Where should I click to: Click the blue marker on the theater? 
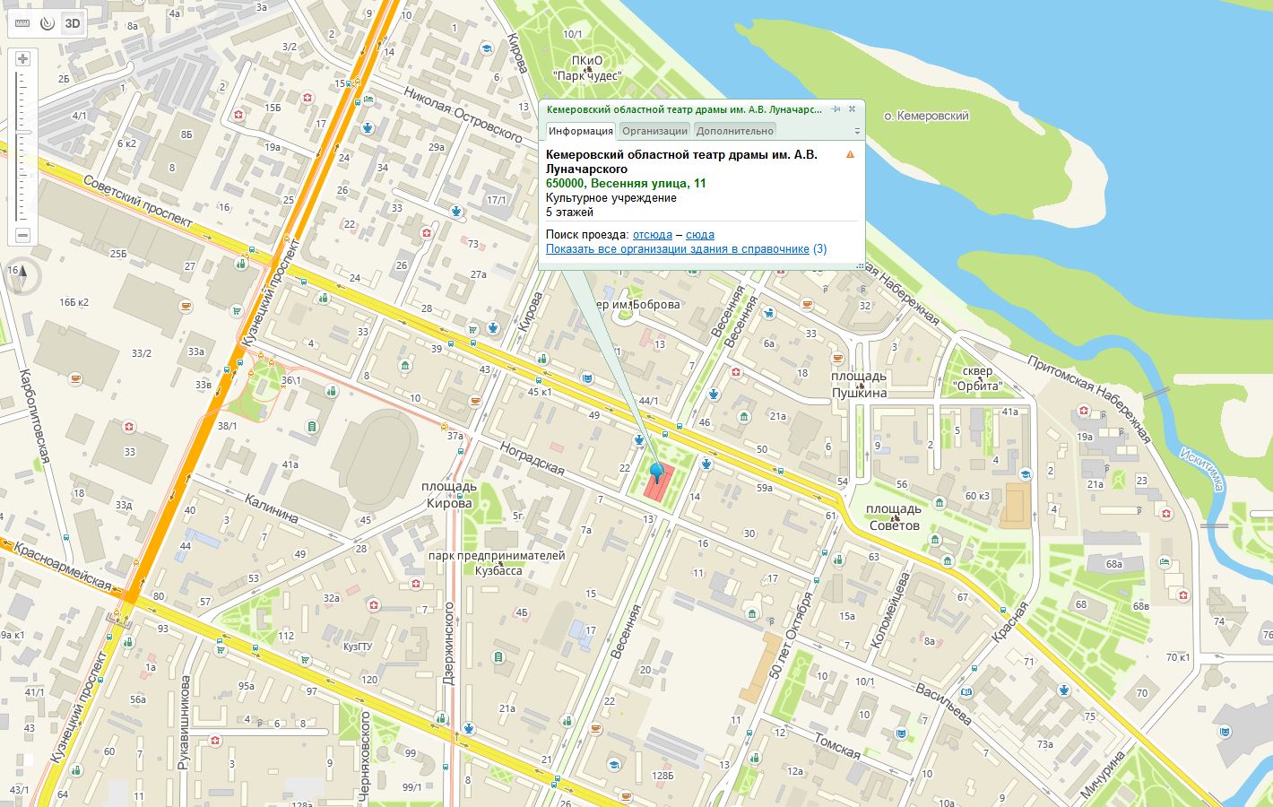[658, 472]
